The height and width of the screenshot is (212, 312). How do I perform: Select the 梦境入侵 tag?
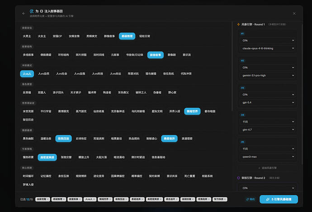tap(28, 184)
